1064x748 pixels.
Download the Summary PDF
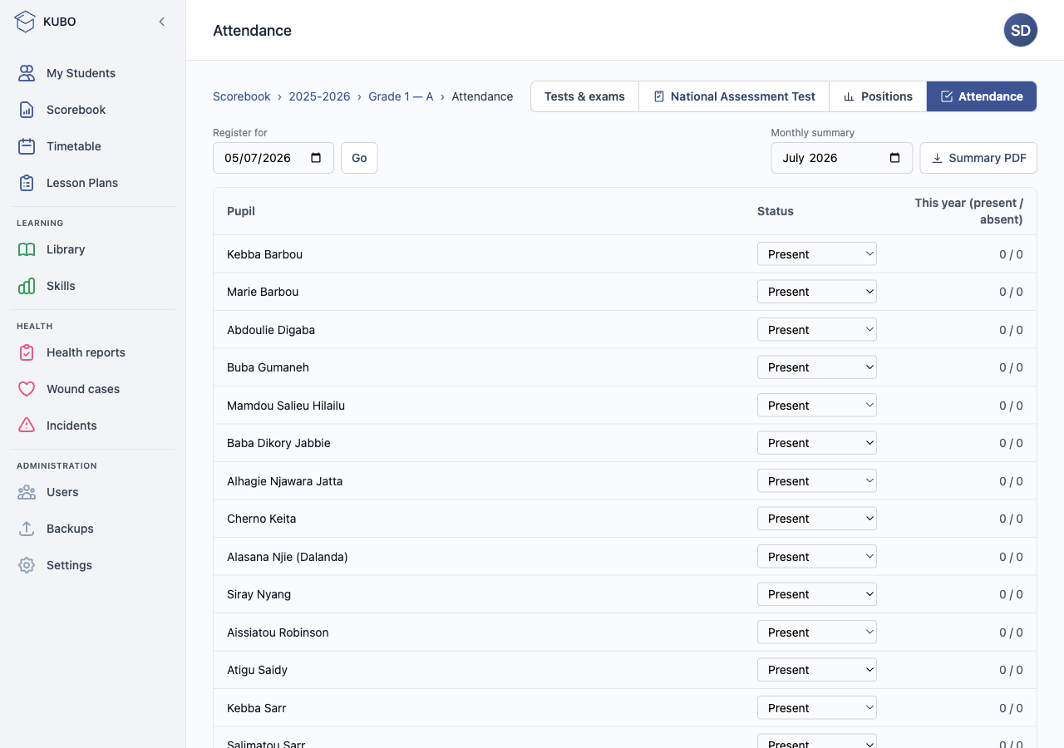978,158
